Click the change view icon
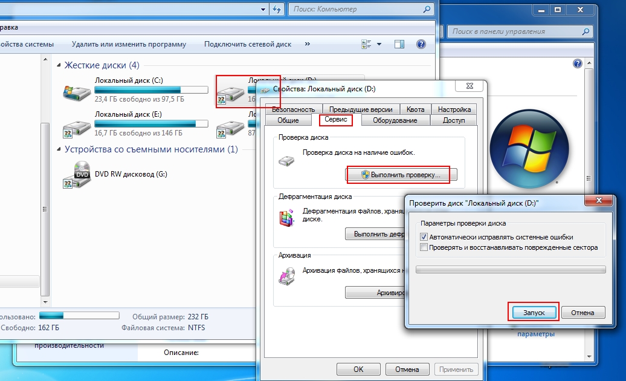626x381 pixels. pyautogui.click(x=366, y=44)
